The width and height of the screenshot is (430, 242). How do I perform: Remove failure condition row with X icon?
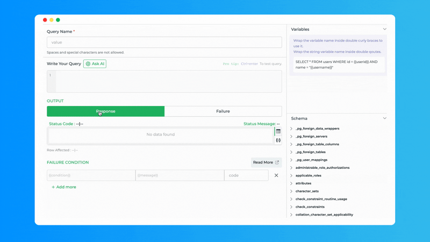(276, 175)
